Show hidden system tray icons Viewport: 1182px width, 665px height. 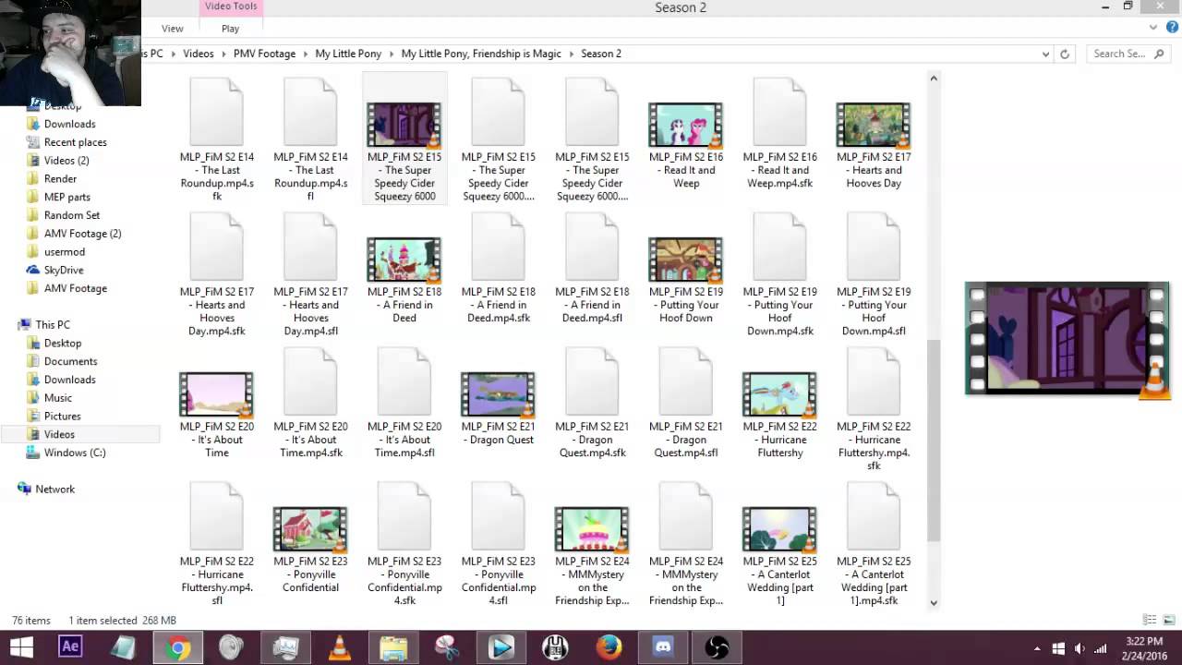[1037, 648]
